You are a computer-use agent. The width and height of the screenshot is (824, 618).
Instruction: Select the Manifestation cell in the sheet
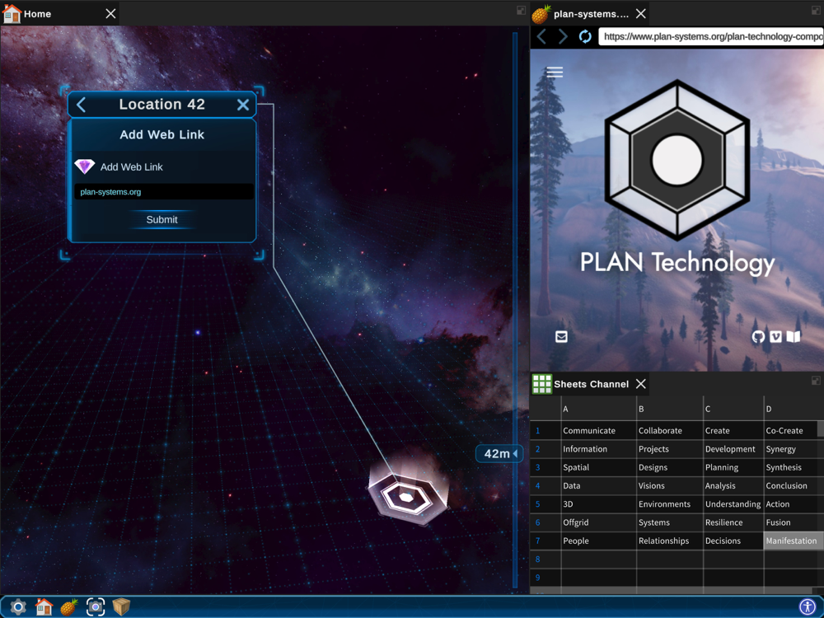(791, 541)
